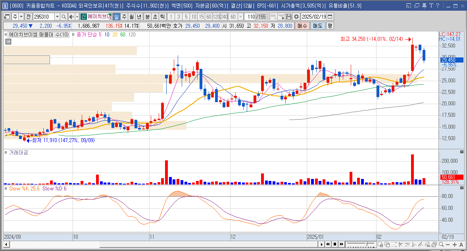Click the window-with-grid icon at bottom toolbar
467x251 pixels.
coord(380,244)
